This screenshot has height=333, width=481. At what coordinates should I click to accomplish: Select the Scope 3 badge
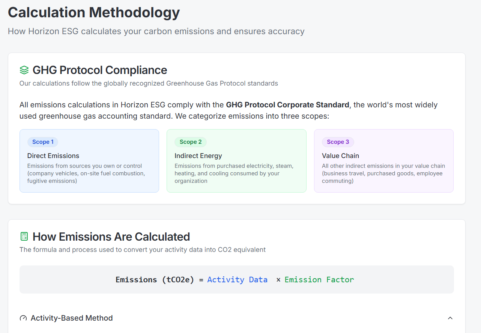(x=338, y=142)
